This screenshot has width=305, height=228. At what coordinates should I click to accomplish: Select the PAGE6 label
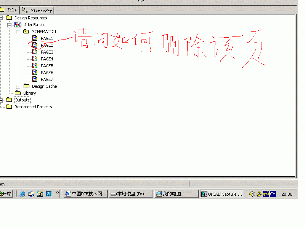point(47,73)
